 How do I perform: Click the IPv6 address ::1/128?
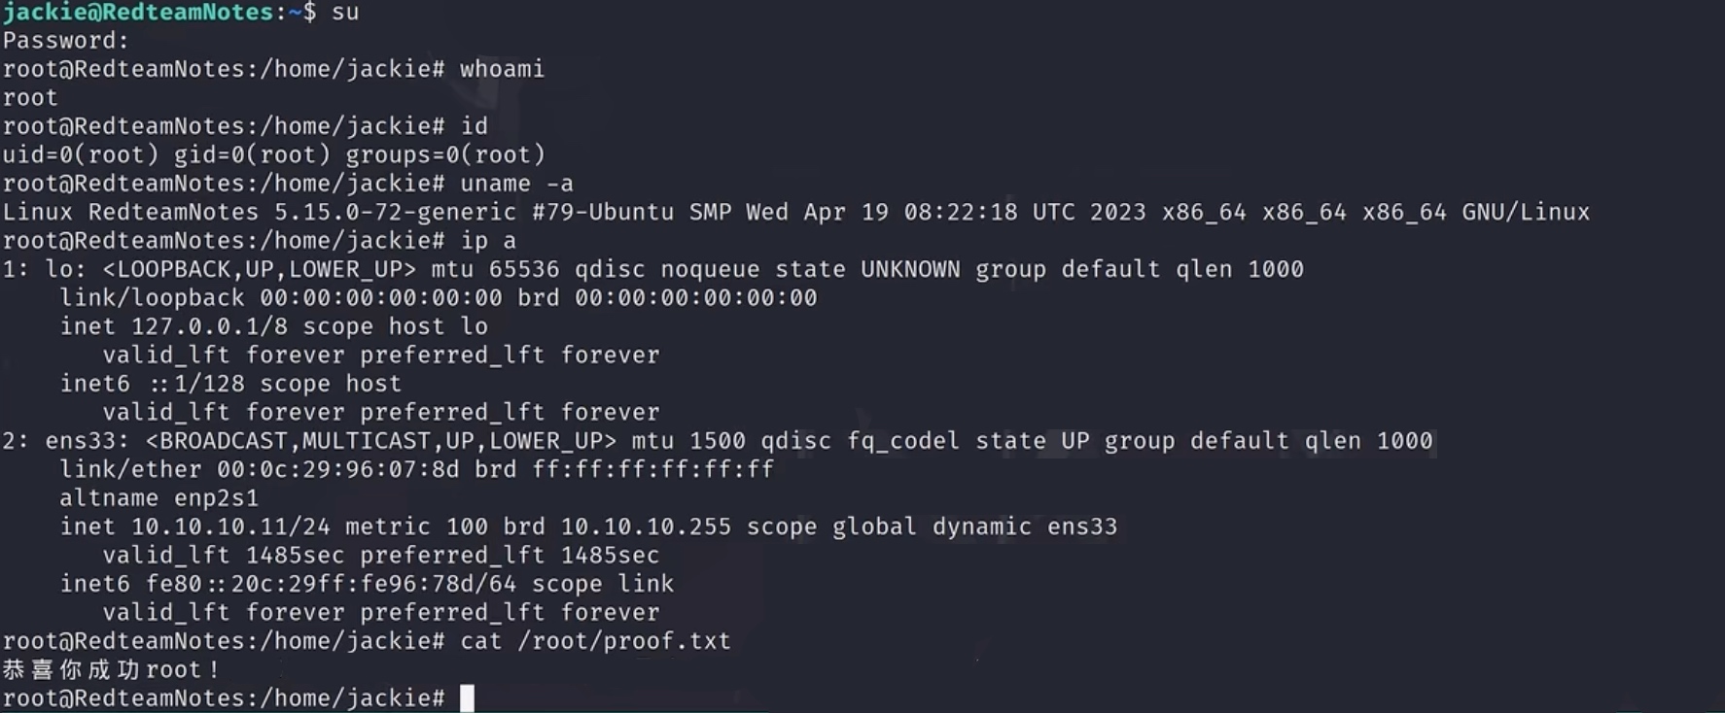(x=194, y=384)
